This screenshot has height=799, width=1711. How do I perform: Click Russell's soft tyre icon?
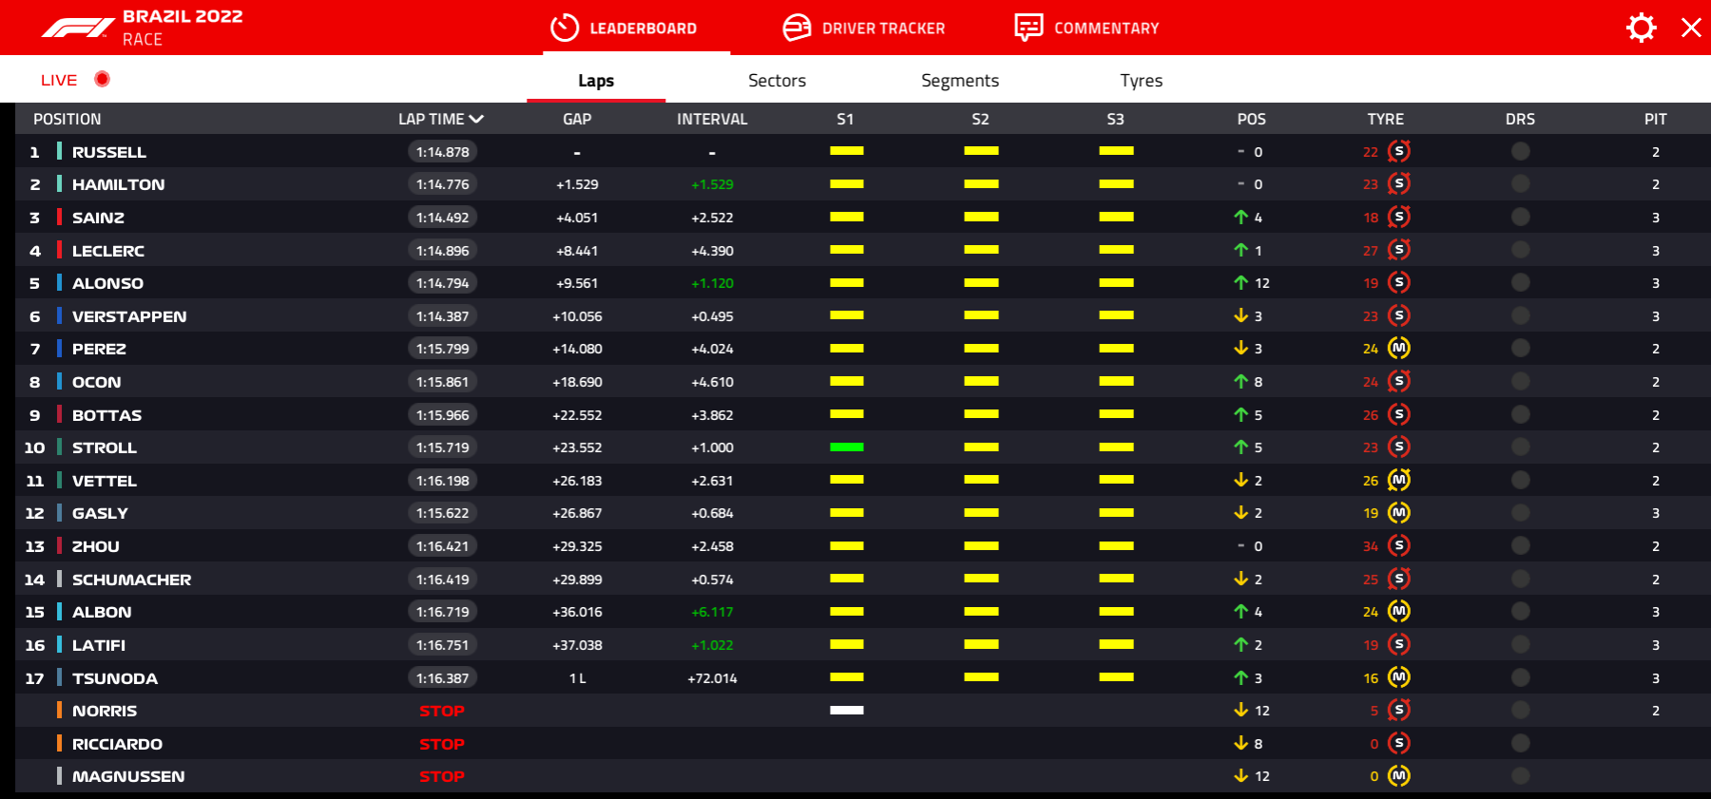click(x=1398, y=151)
